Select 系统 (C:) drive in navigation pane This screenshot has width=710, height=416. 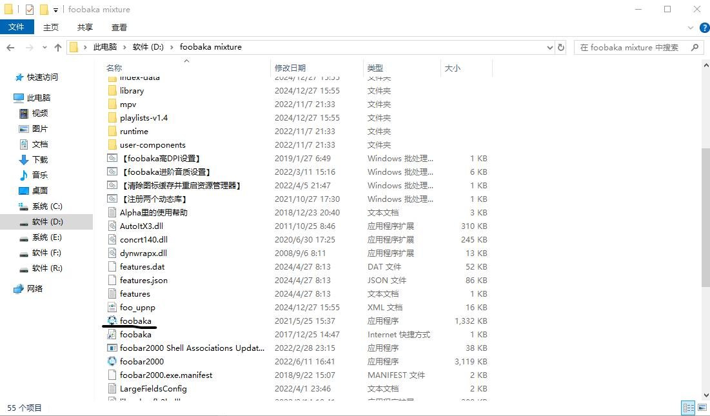pyautogui.click(x=47, y=206)
